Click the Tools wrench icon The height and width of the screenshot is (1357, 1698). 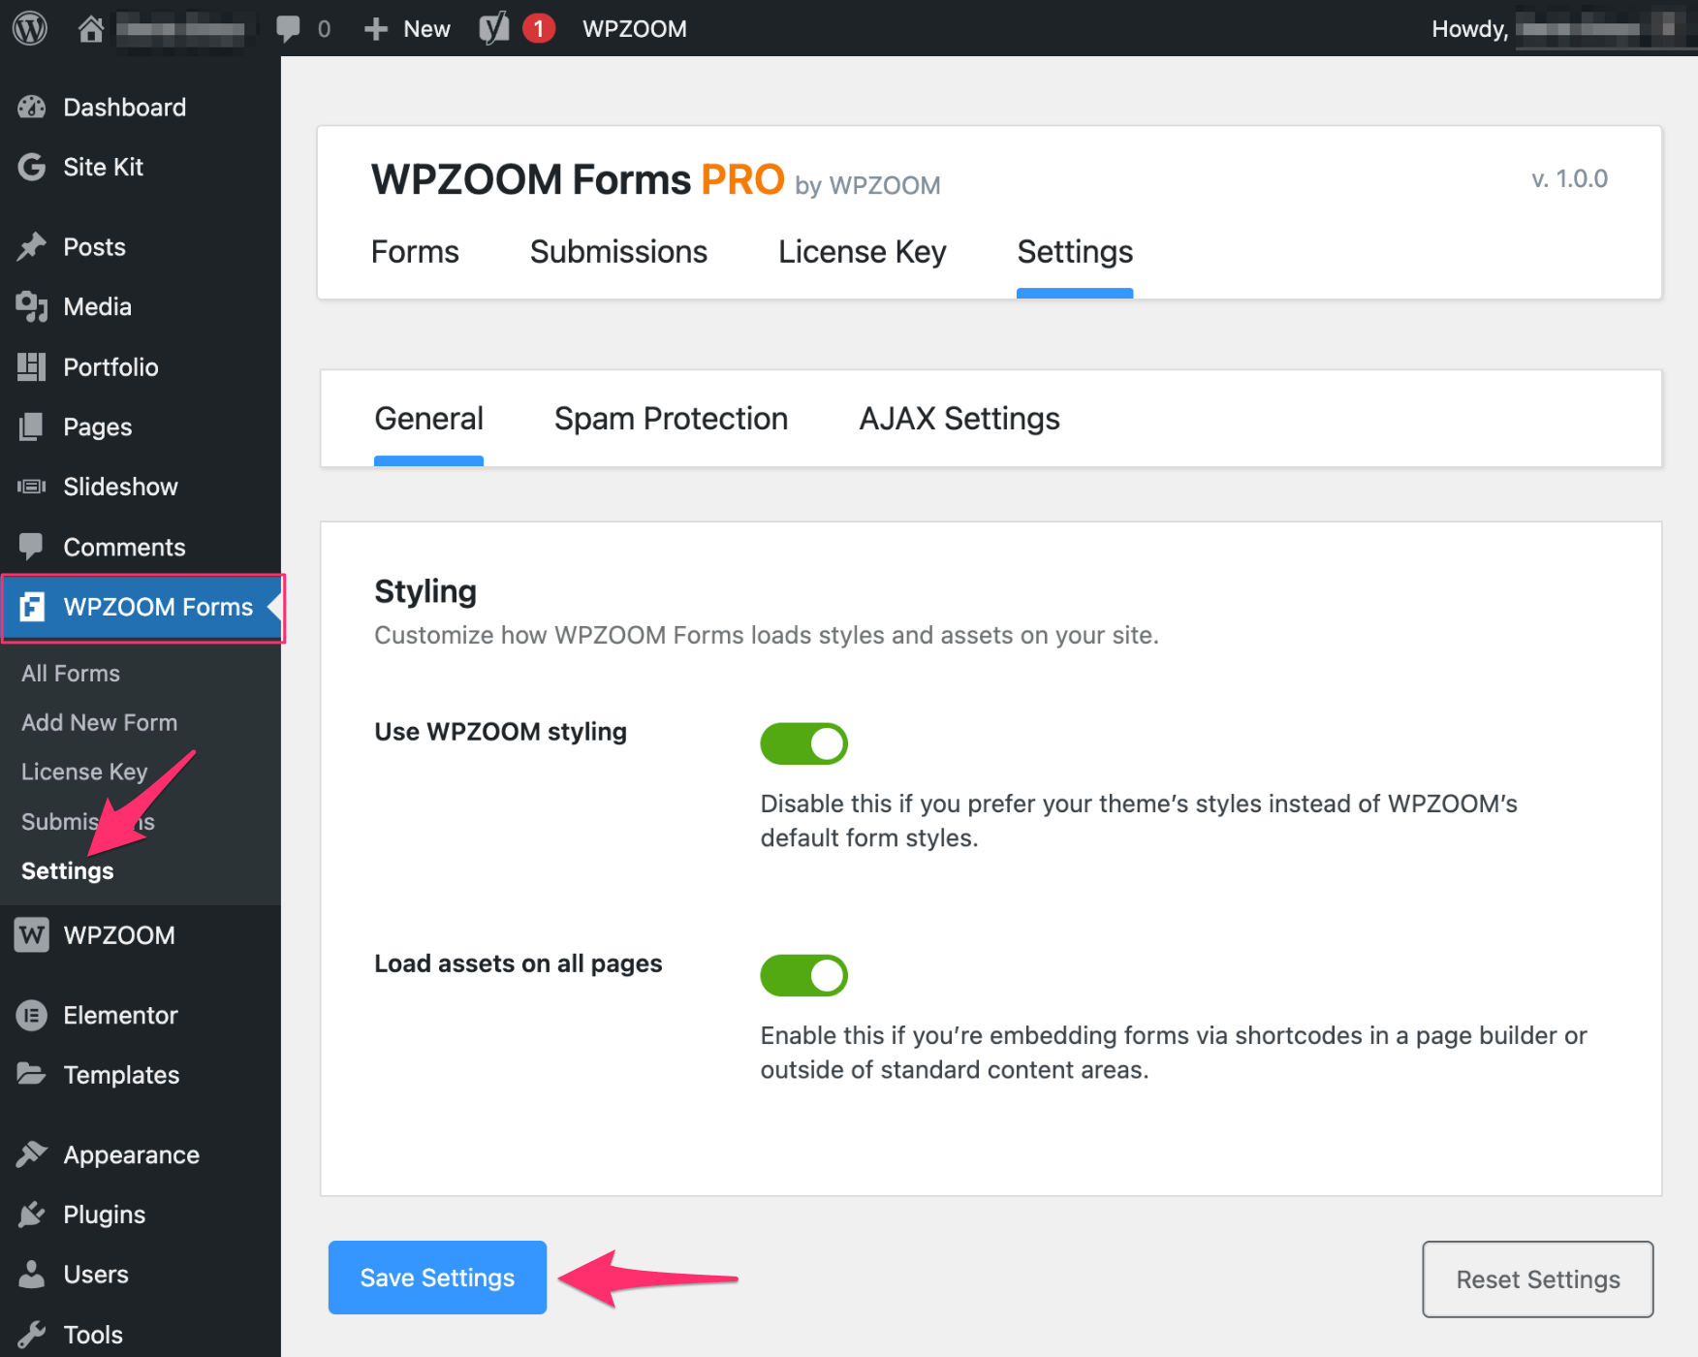tap(32, 1335)
